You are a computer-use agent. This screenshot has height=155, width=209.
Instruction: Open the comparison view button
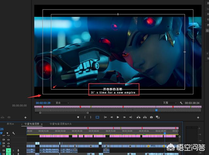tap(158, 117)
